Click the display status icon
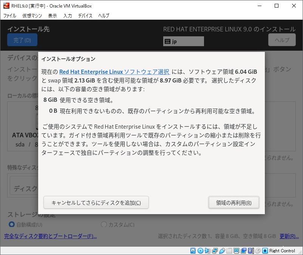303x255 pixels. (236, 251)
